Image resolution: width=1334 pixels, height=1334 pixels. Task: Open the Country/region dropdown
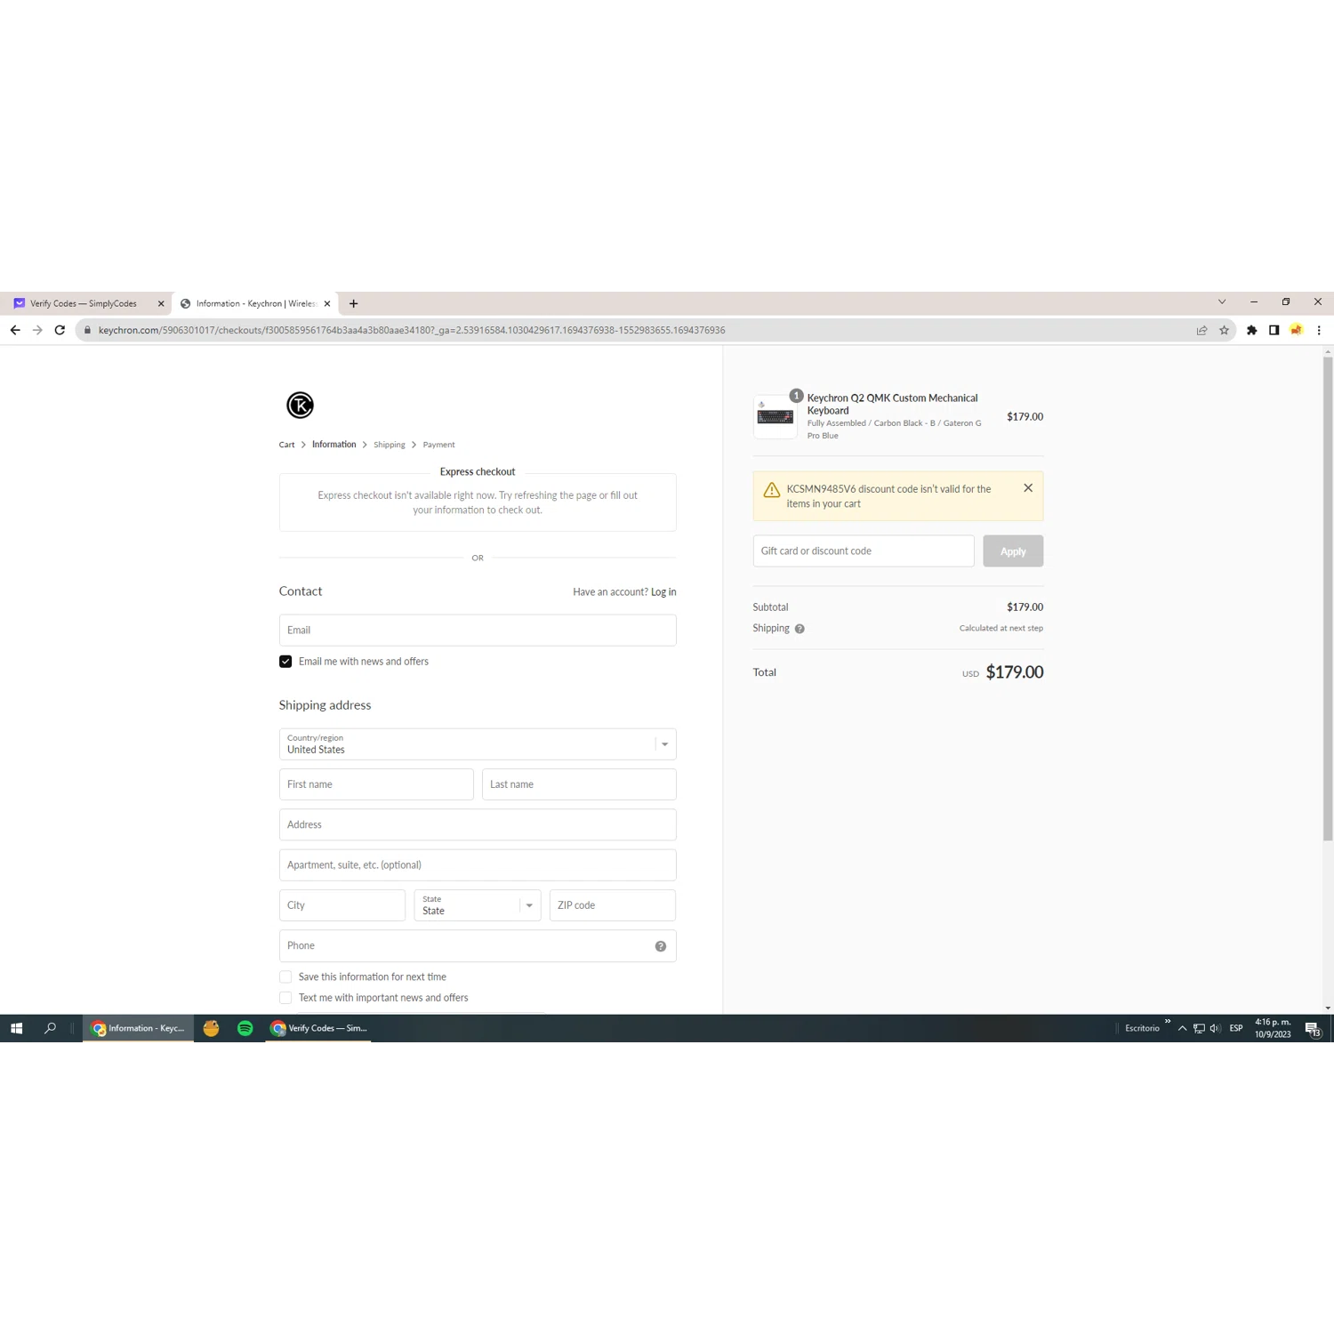(478, 744)
